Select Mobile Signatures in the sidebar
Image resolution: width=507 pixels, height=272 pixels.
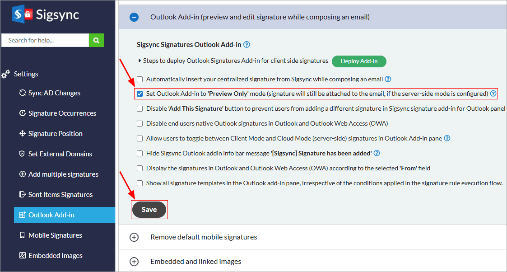(x=55, y=235)
